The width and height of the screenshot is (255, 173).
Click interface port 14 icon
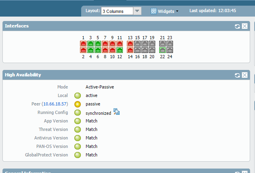pos(130,50)
